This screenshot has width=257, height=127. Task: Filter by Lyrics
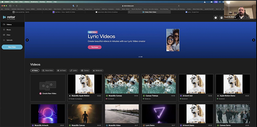(x=73, y=71)
